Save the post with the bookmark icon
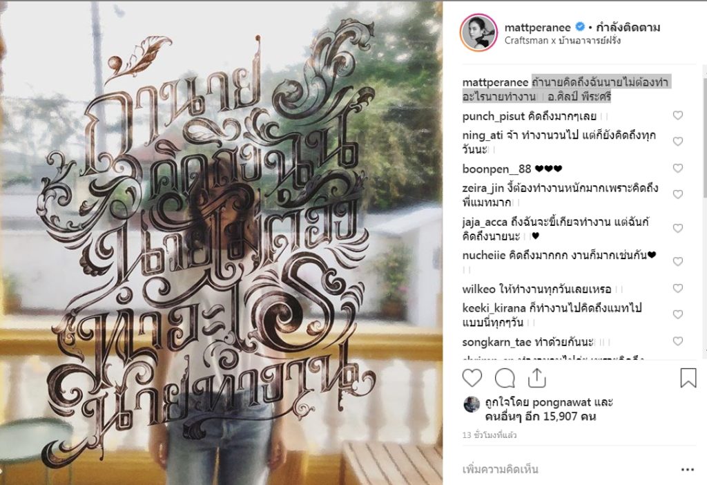This screenshot has height=485, width=707. point(688,378)
